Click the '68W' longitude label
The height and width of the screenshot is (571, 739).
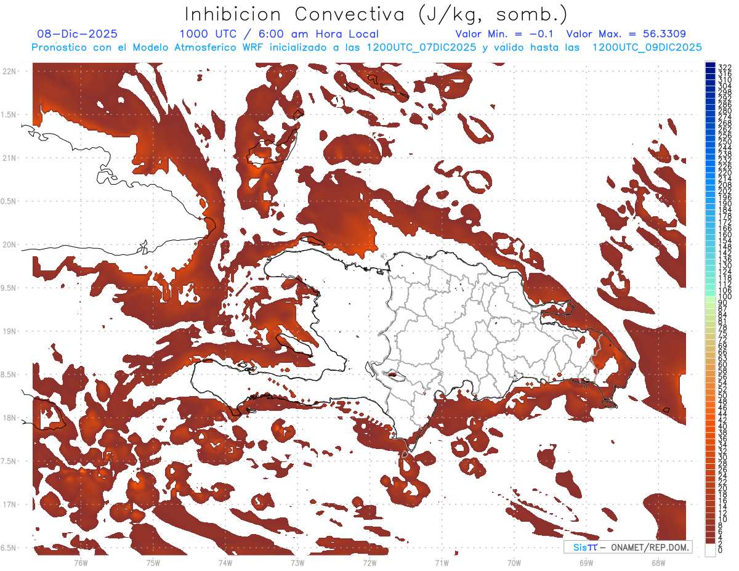coord(658,562)
